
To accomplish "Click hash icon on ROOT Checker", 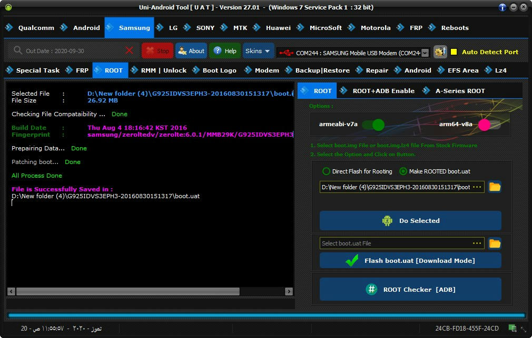I will [371, 289].
